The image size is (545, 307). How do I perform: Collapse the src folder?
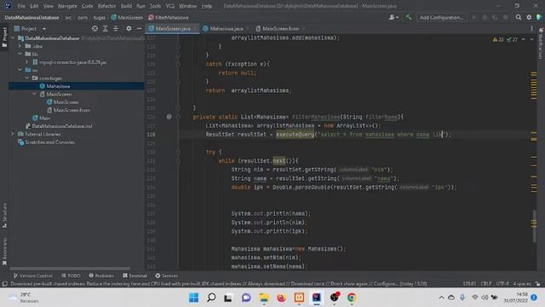click(20, 70)
